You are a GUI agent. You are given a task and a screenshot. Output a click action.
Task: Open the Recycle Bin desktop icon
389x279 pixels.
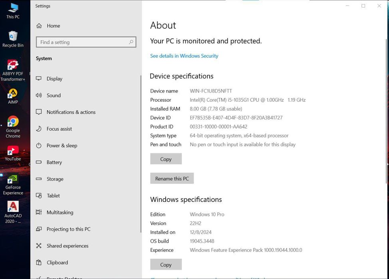[13, 39]
